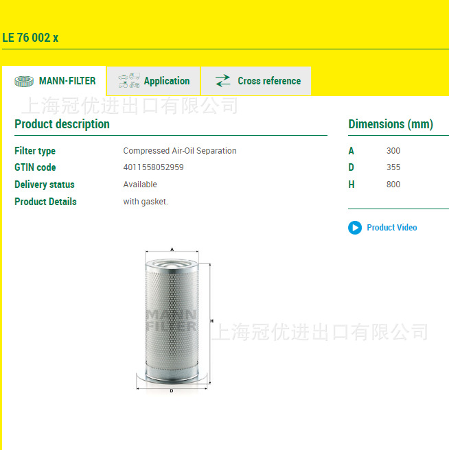Click the Delivery status value Available

coord(140,185)
